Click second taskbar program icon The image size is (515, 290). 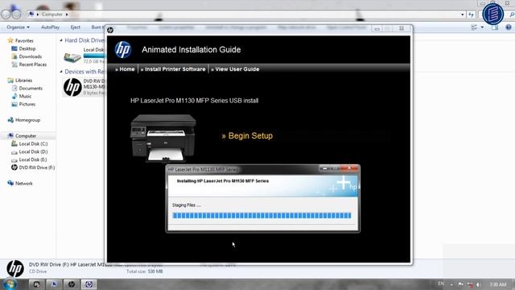tap(54, 284)
